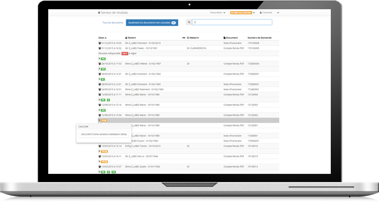
Task: Click the bed icon in the table header
Action: 184,38
